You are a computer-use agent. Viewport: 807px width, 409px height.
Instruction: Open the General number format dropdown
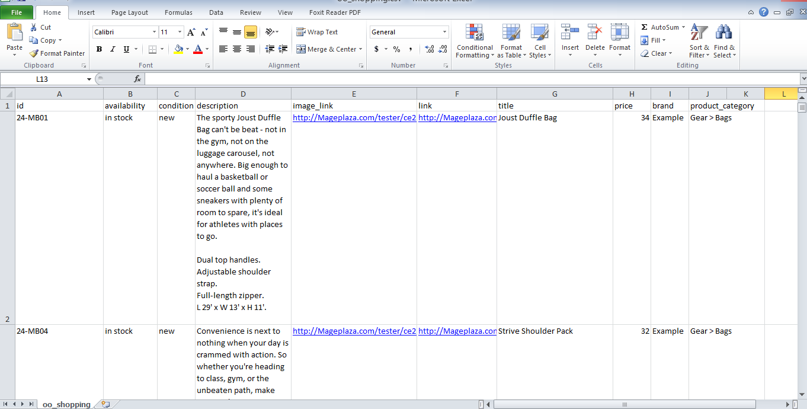444,32
